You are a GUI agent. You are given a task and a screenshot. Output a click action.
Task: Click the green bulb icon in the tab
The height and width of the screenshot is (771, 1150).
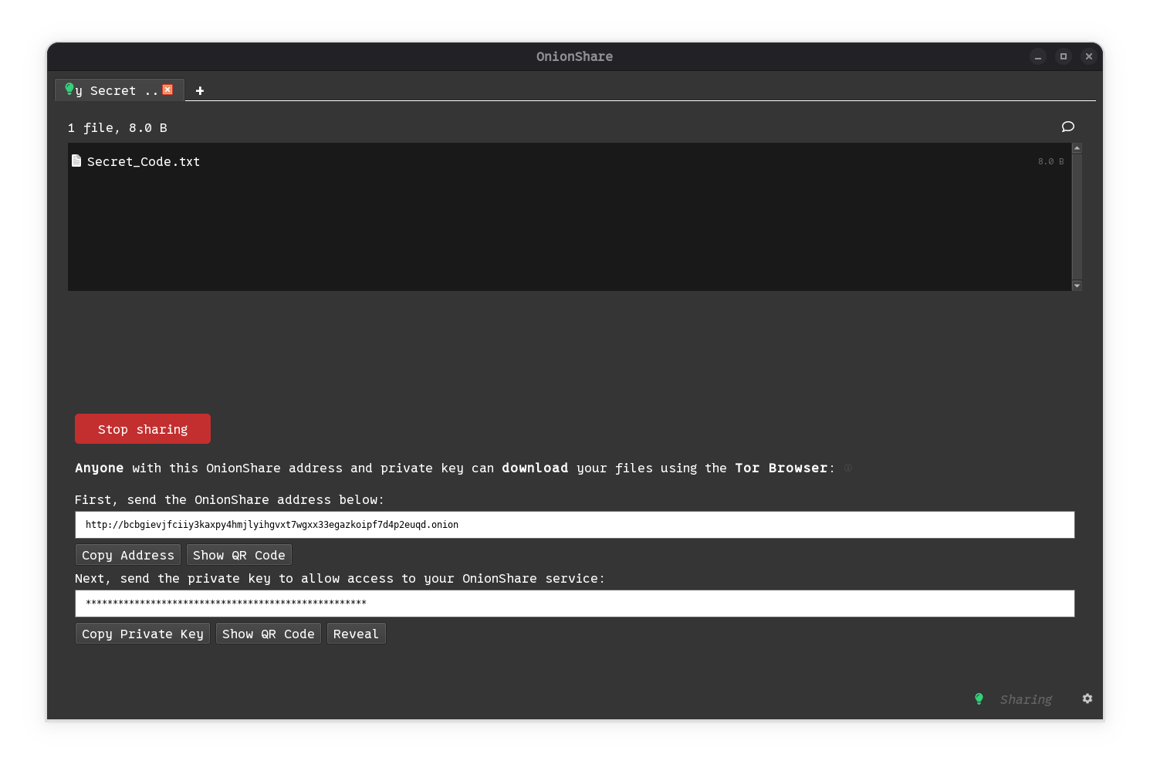coord(69,89)
